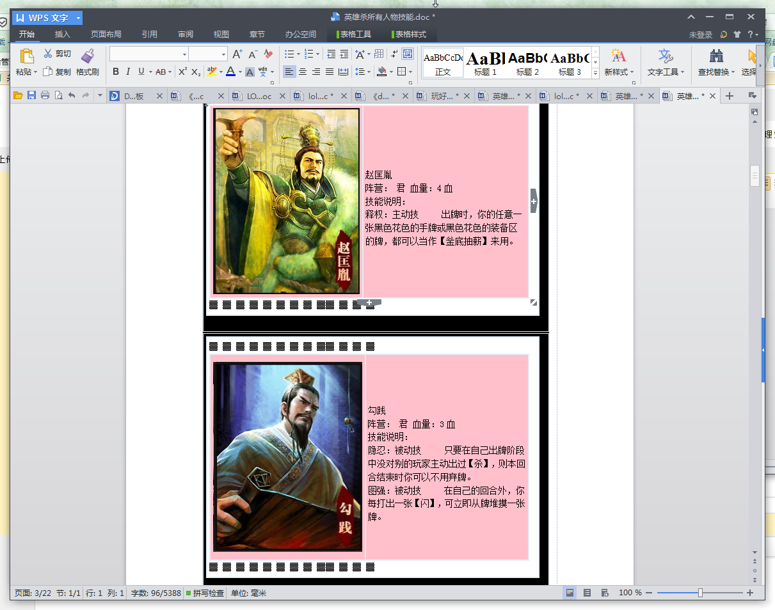Click the print icon in quick access bar
This screenshot has height=610, width=775.
[x=45, y=96]
